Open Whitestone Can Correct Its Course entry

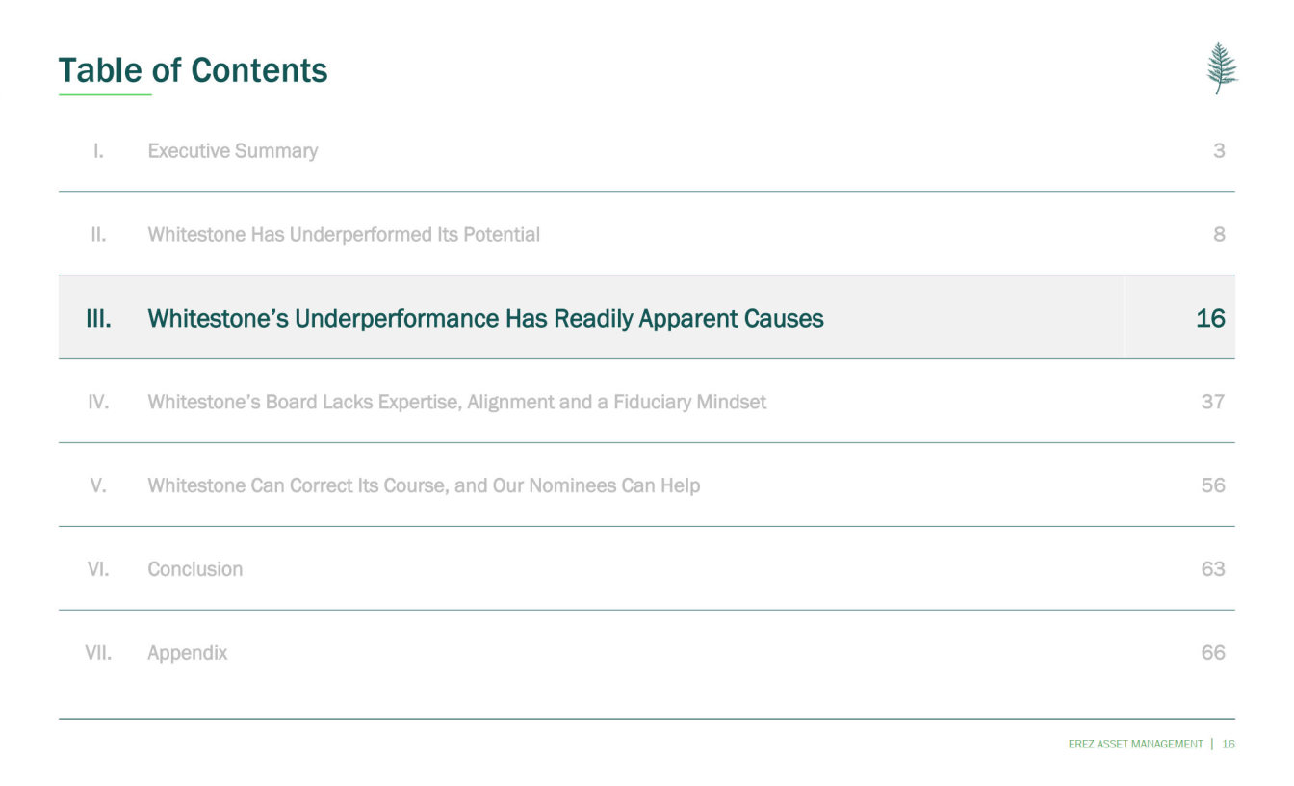(423, 485)
